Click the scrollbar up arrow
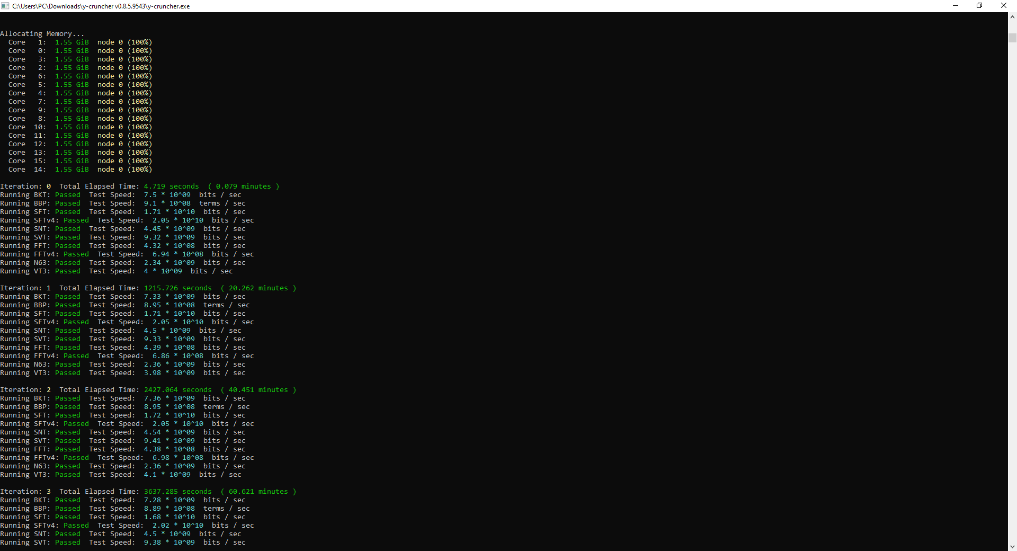The height and width of the screenshot is (551, 1017). coord(1012,17)
